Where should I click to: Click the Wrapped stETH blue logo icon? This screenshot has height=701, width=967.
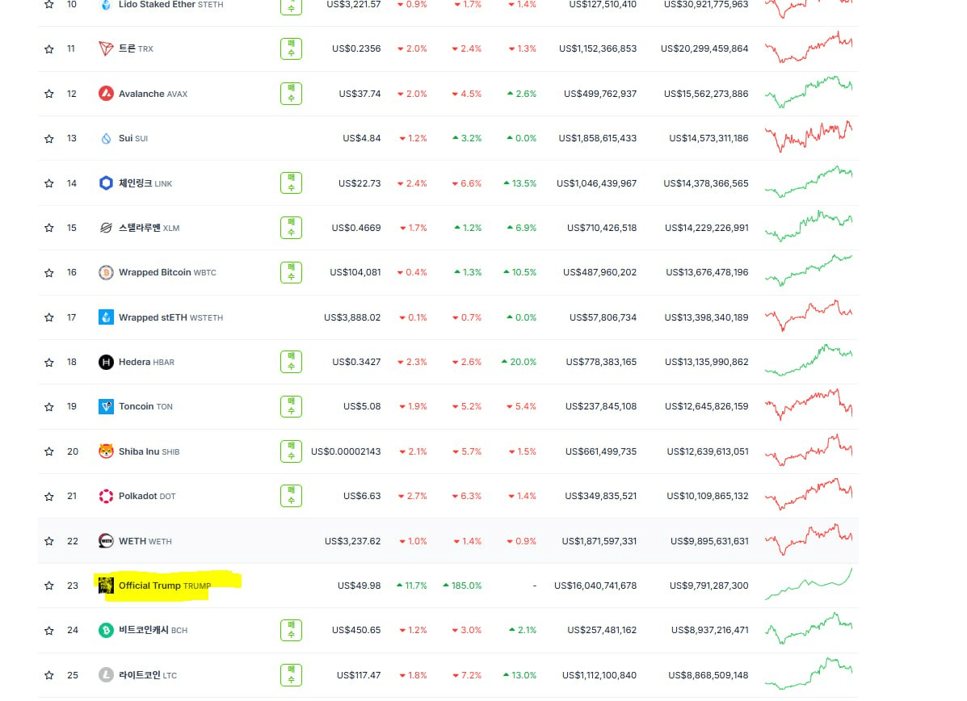106,317
